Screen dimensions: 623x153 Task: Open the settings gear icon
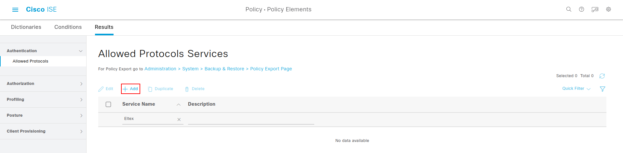click(x=608, y=9)
